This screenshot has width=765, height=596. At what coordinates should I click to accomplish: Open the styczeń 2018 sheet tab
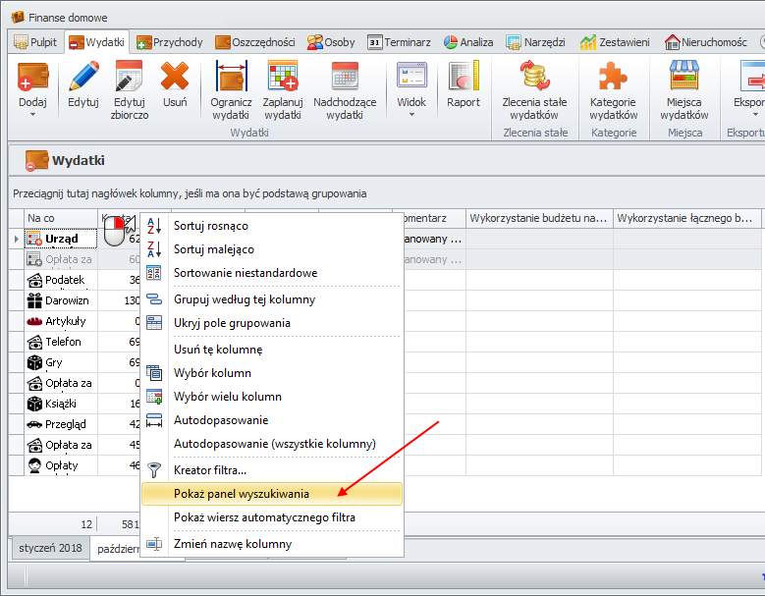(x=49, y=548)
